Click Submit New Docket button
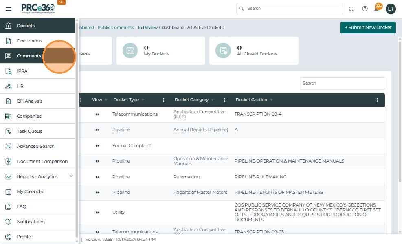Image resolution: width=402 pixels, height=244 pixels. pos(368,27)
